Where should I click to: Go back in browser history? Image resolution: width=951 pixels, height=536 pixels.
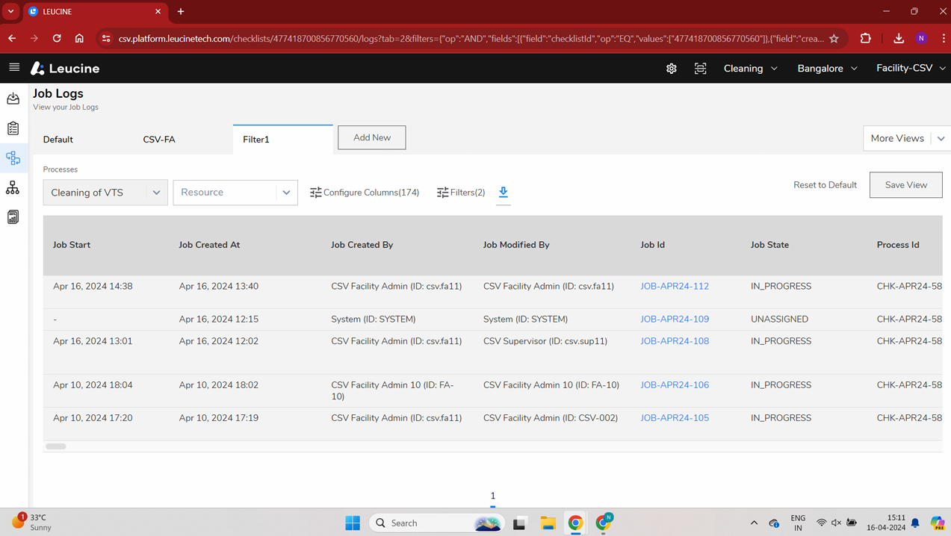click(12, 38)
